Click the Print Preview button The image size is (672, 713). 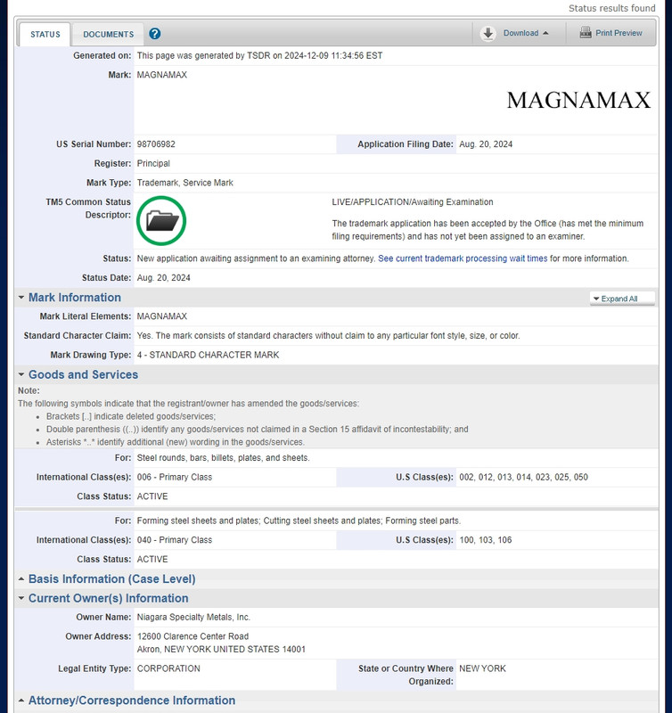point(611,33)
